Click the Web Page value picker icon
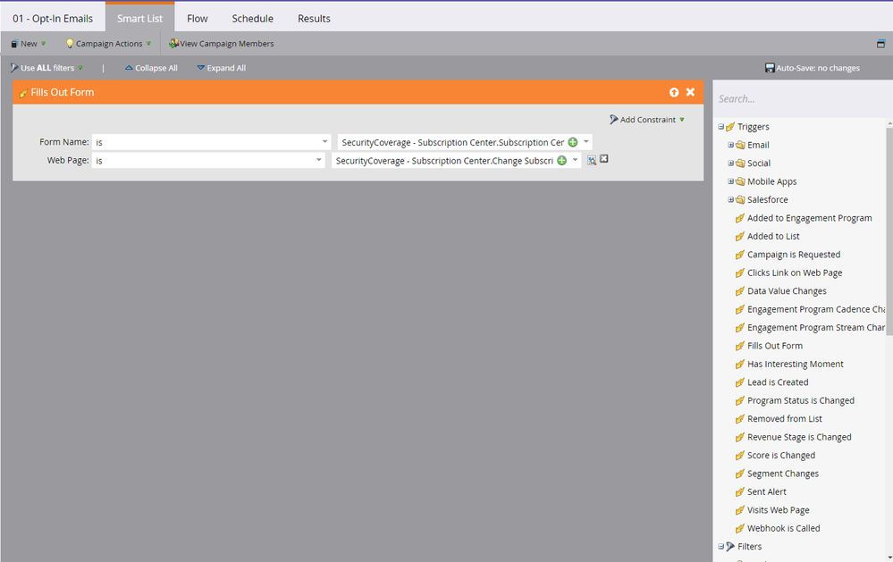Screen dimensions: 893x562 [x=592, y=161]
